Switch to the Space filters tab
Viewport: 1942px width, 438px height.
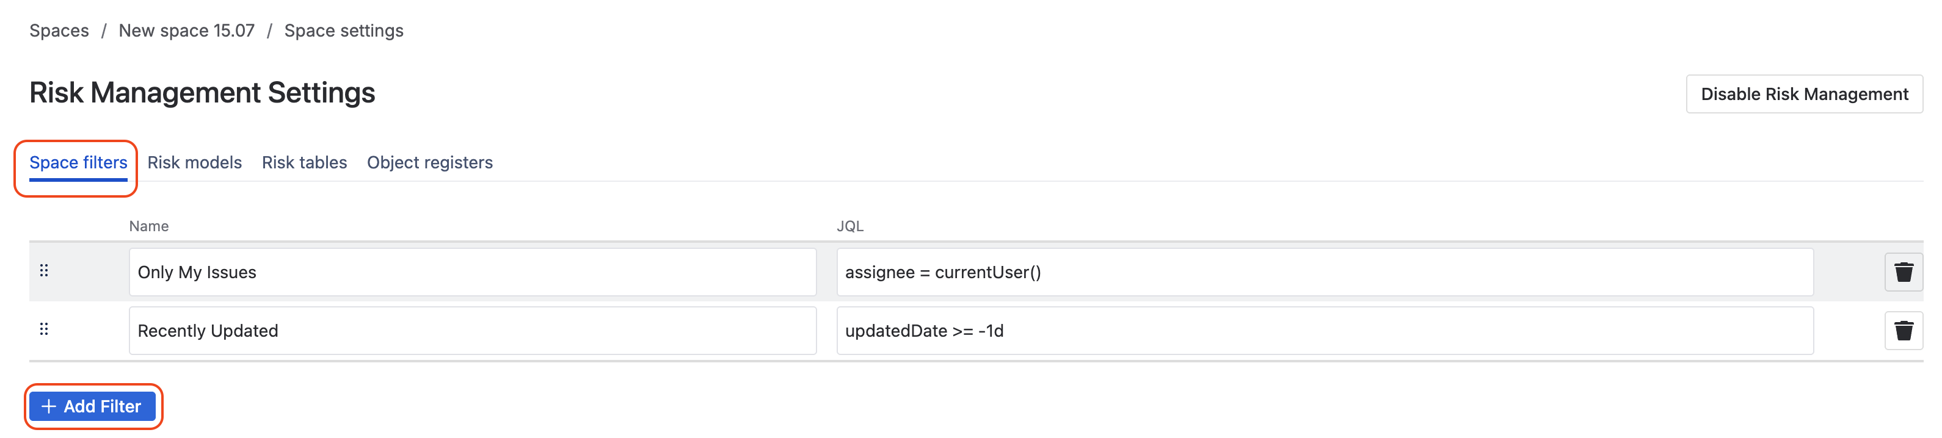point(78,162)
